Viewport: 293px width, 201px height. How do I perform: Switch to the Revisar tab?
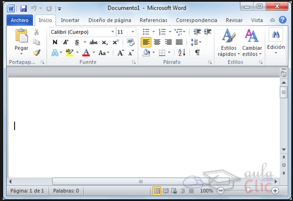234,20
